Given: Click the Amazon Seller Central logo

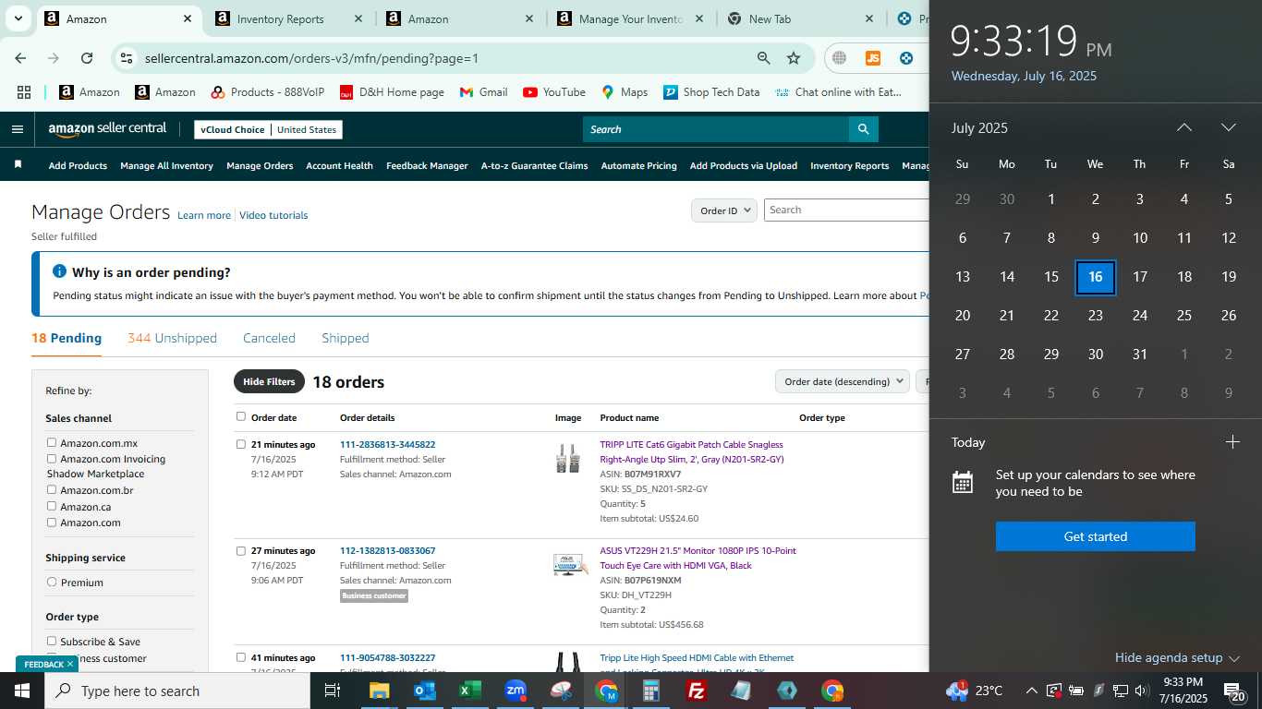Looking at the screenshot, I should (x=107, y=129).
